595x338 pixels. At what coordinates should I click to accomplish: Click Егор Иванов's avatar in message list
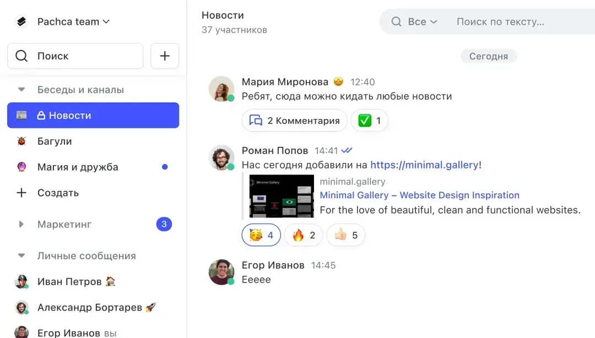pyautogui.click(x=221, y=272)
